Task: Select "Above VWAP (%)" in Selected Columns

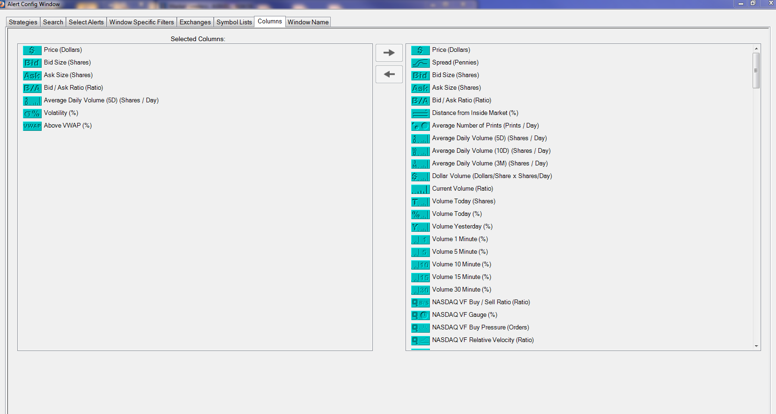Action: tap(68, 126)
